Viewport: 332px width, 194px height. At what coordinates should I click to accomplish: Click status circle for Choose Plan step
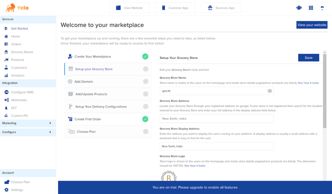[x=146, y=131]
